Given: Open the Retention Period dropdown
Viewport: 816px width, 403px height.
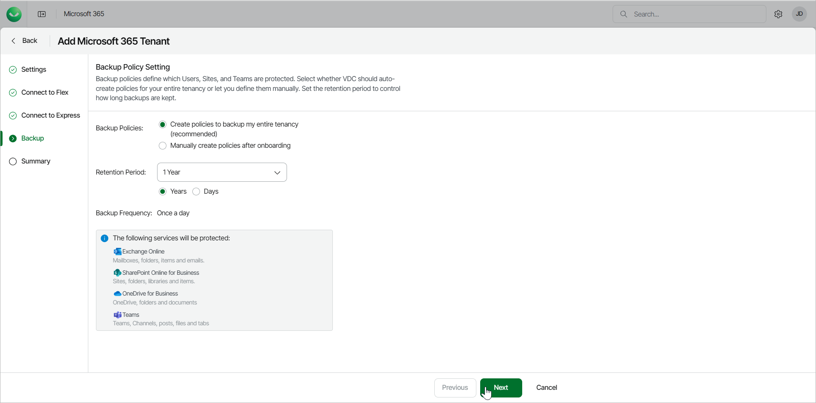Looking at the screenshot, I should tap(222, 172).
